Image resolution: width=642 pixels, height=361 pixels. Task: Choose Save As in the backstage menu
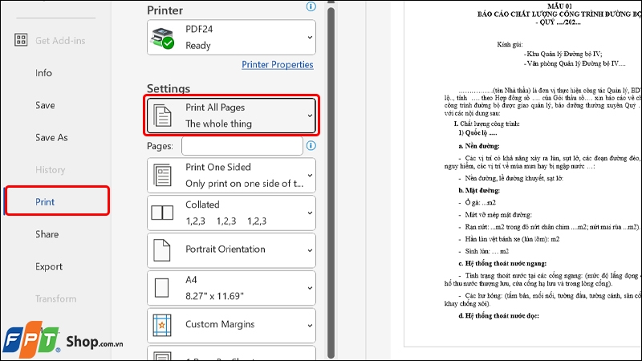[x=51, y=137]
